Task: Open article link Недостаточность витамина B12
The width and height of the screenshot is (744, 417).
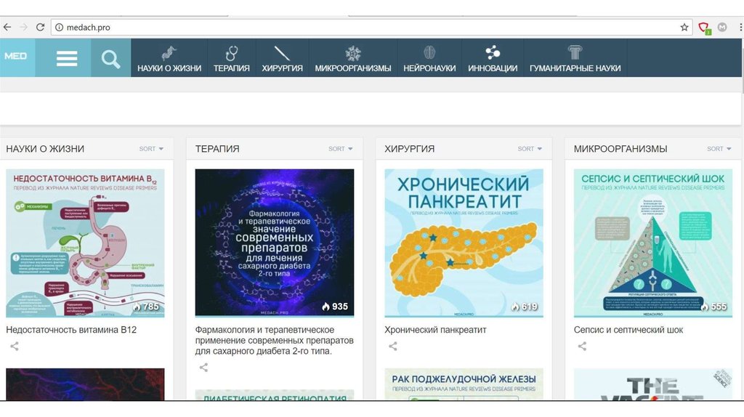Action: pos(71,330)
